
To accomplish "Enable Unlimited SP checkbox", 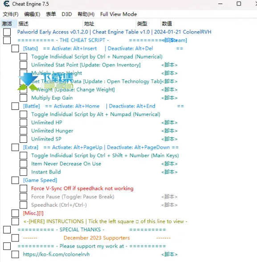I will pos(23,139).
